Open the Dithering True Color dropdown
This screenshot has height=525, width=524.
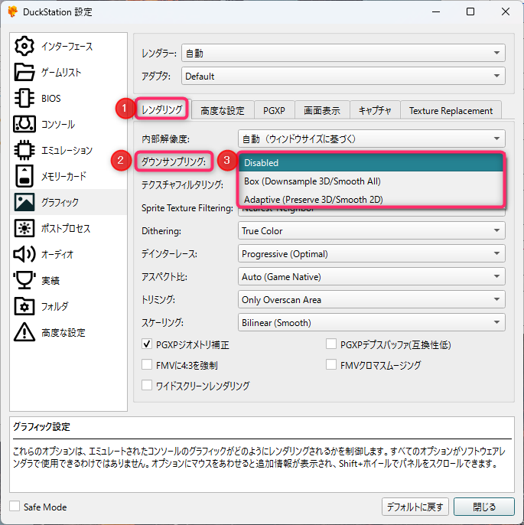click(371, 231)
